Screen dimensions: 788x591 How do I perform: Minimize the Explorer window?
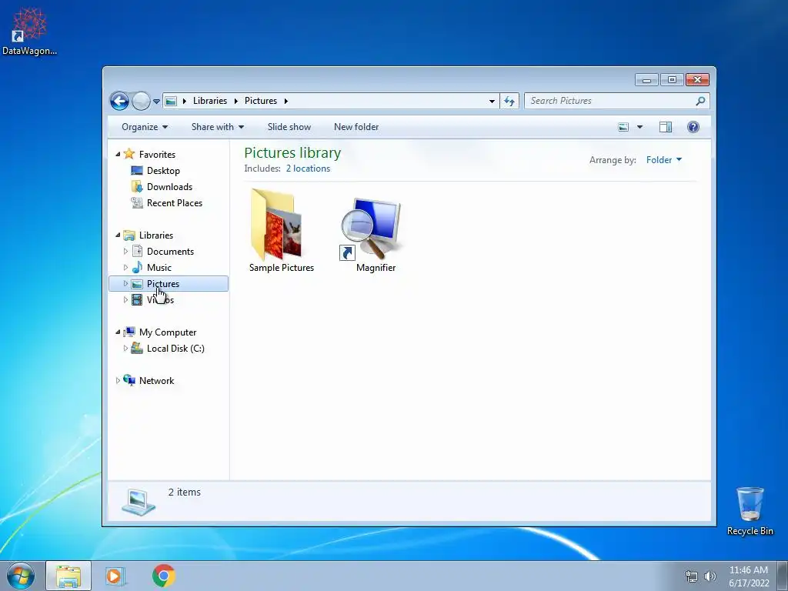646,80
